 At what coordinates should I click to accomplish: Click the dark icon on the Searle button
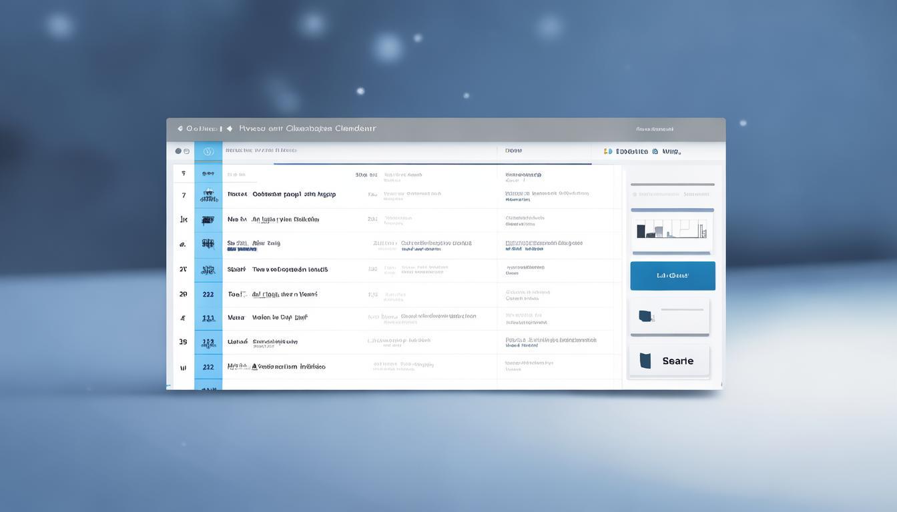pos(645,361)
